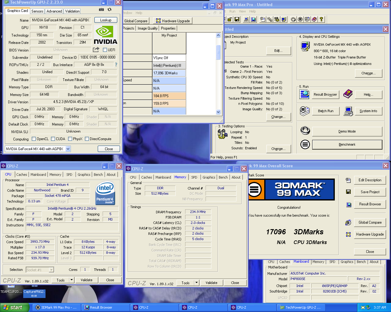
Task: Toggle the PhysX checkbox
Action: tap(70, 139)
